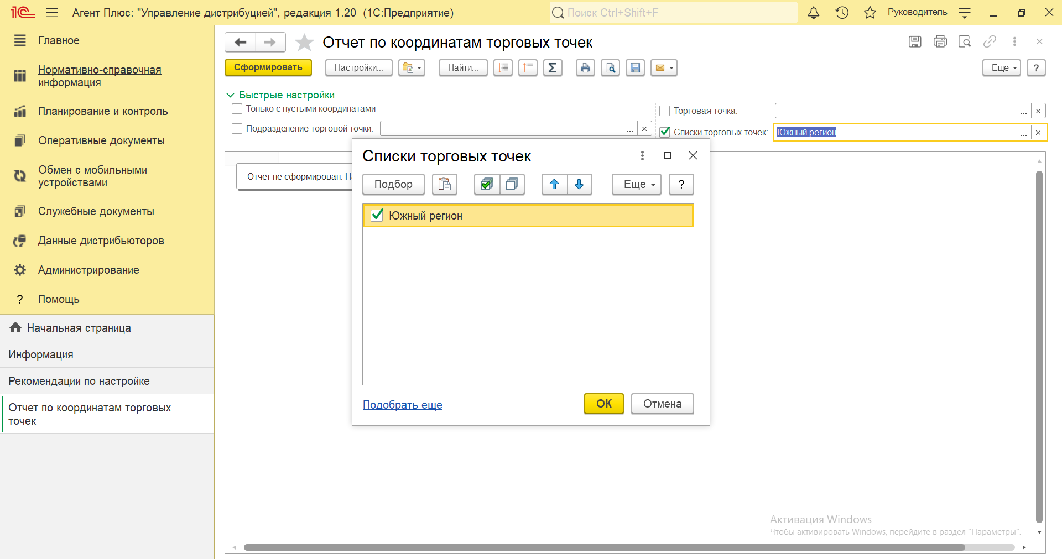Open Настройки... button
The height and width of the screenshot is (559, 1062).
pos(359,67)
